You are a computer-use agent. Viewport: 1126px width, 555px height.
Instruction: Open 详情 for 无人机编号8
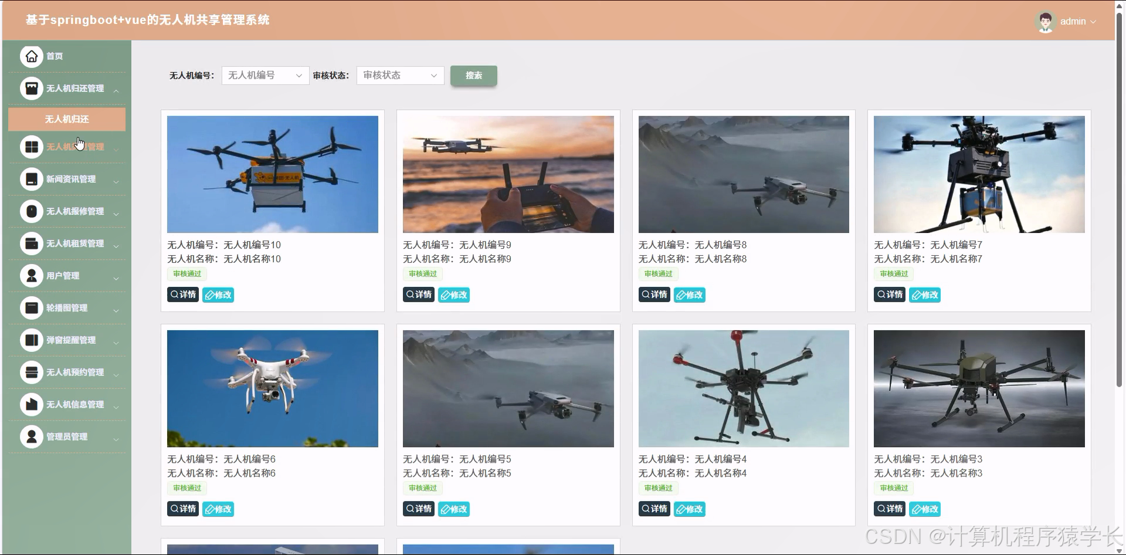[x=654, y=295]
